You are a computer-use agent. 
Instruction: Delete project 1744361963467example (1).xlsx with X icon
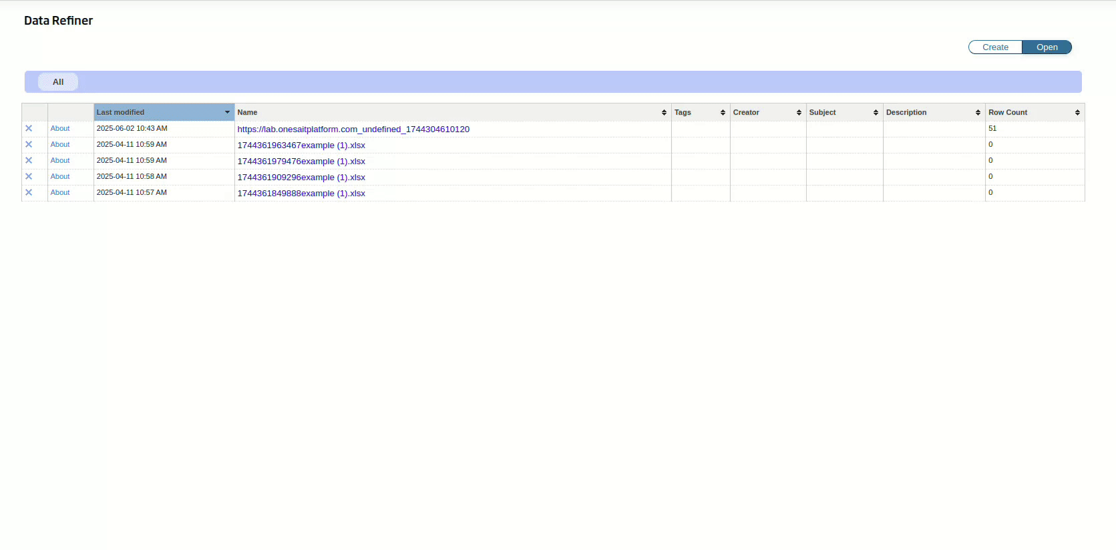29,144
